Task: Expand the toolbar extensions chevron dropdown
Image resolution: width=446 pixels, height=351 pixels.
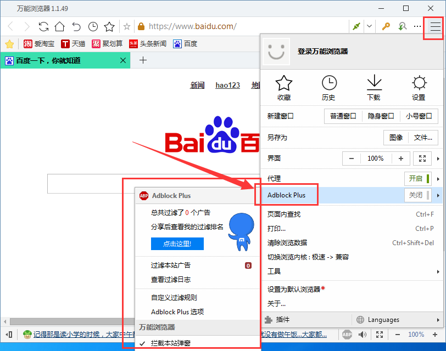Action: coord(370,26)
